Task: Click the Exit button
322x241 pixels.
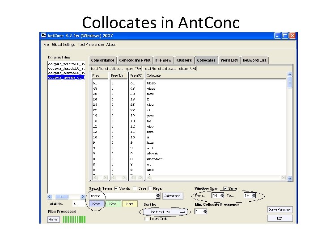Action: coord(280,218)
